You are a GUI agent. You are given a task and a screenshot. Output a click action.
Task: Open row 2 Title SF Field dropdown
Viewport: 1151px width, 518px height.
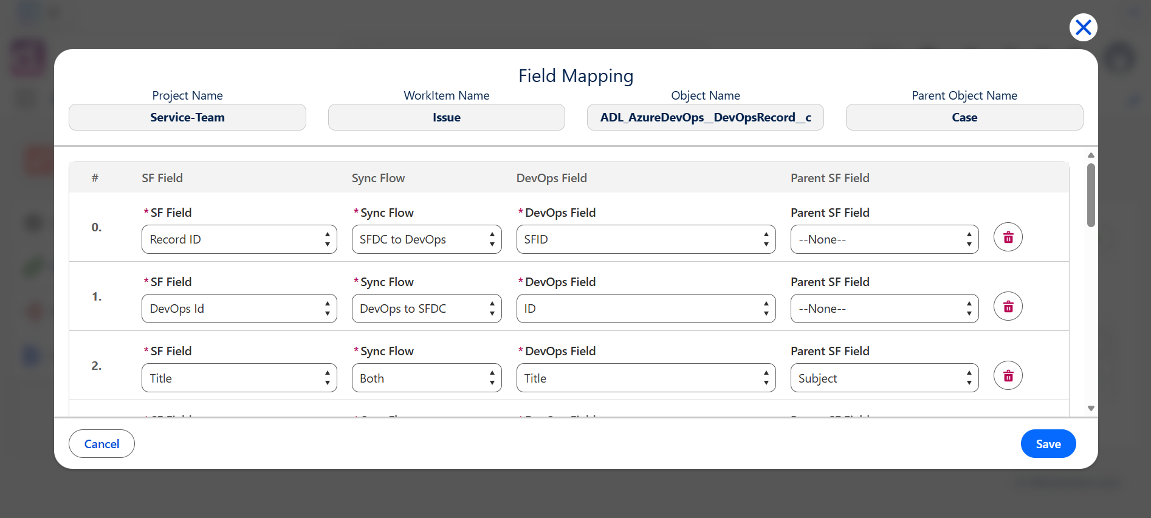239,378
